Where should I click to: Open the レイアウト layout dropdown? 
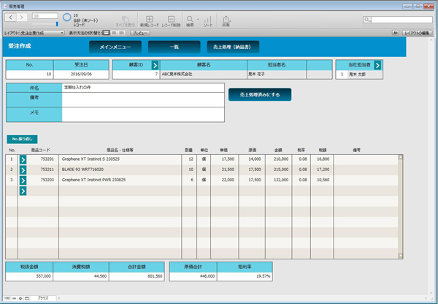point(42,33)
